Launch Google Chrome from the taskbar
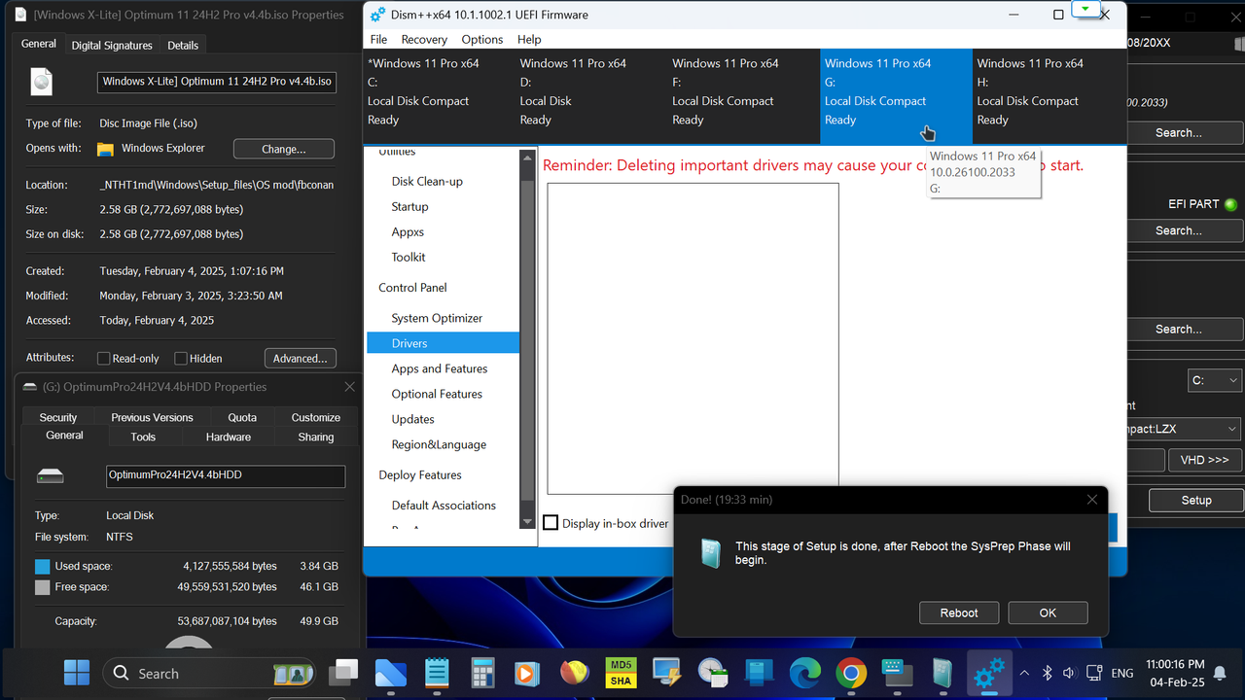The width and height of the screenshot is (1245, 700). coord(851,672)
